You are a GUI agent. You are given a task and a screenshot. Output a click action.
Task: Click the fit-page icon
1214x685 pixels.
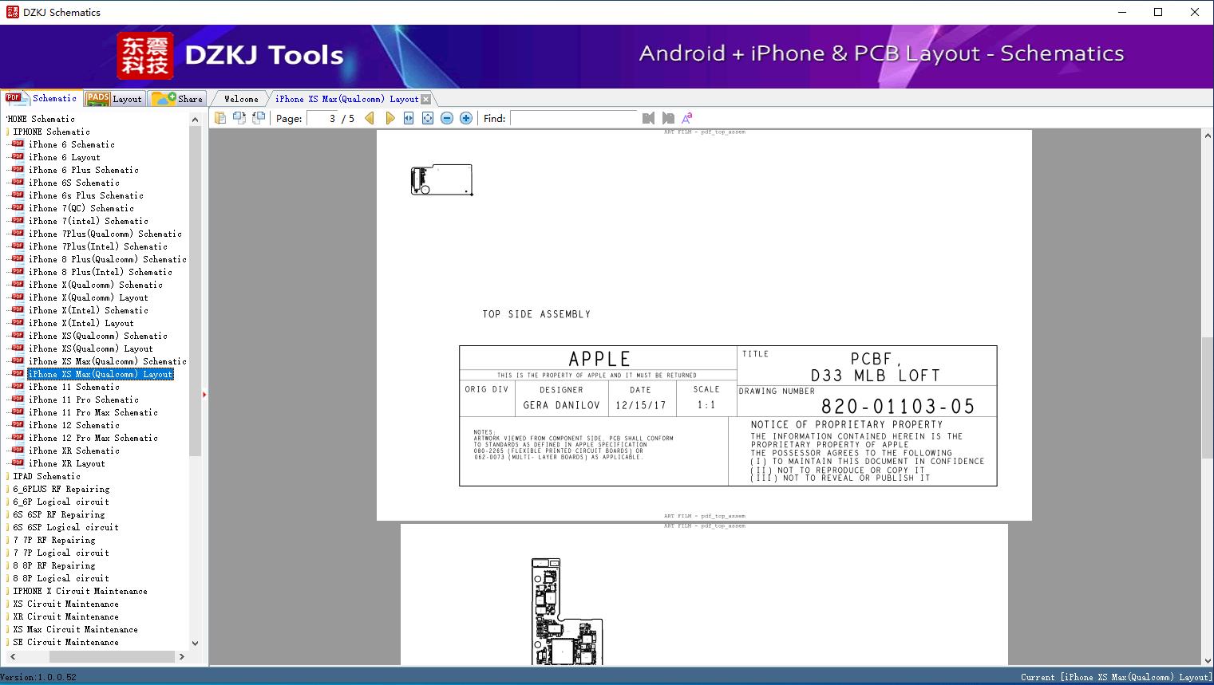point(428,118)
